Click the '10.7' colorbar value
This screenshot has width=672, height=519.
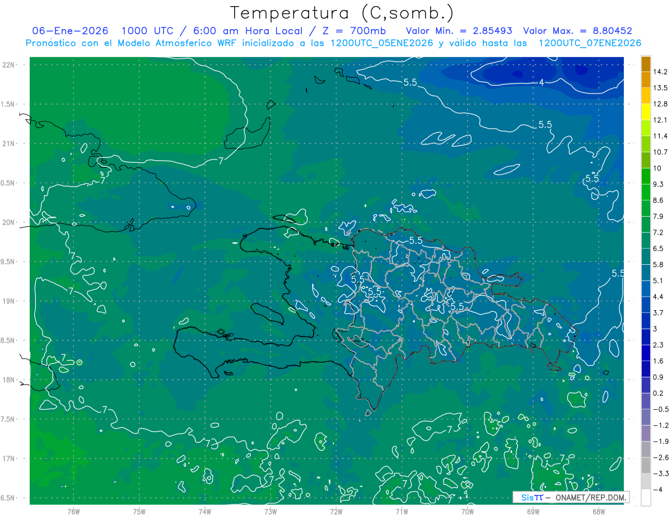[x=661, y=152]
